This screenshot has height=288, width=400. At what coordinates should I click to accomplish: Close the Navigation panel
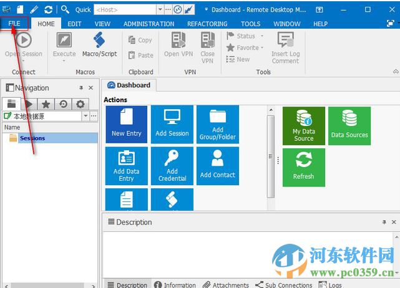pyautogui.click(x=90, y=88)
